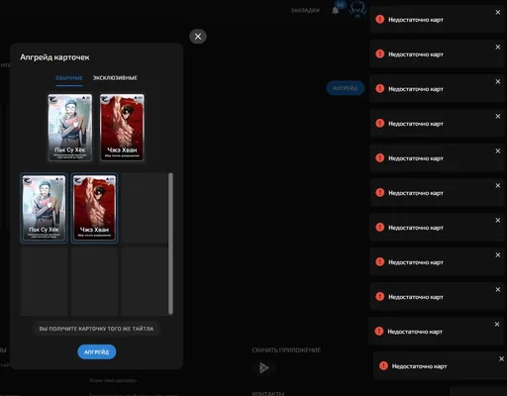Switch to the Эксклюзивные tab

(115, 78)
